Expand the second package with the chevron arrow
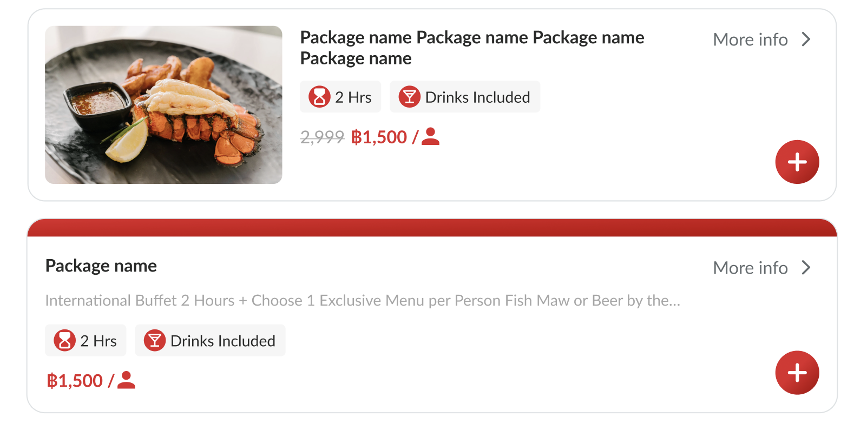Screen dimensions: 854x437 (x=806, y=268)
